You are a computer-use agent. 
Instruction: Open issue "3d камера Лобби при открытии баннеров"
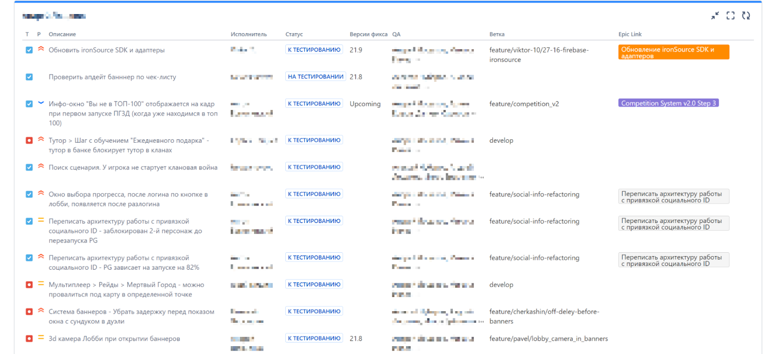click(x=114, y=339)
